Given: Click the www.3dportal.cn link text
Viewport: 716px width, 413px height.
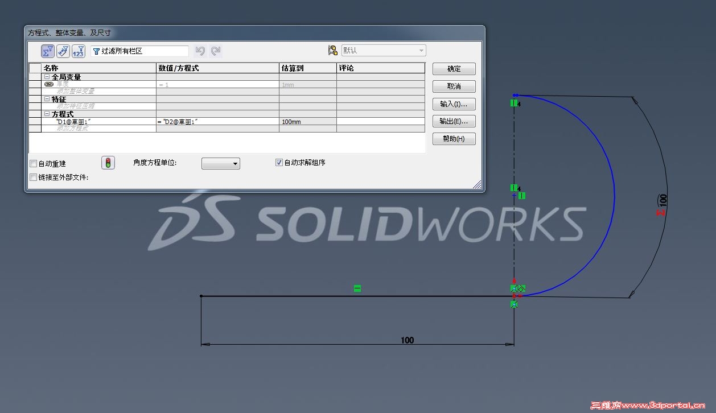Looking at the screenshot, I should (x=663, y=406).
